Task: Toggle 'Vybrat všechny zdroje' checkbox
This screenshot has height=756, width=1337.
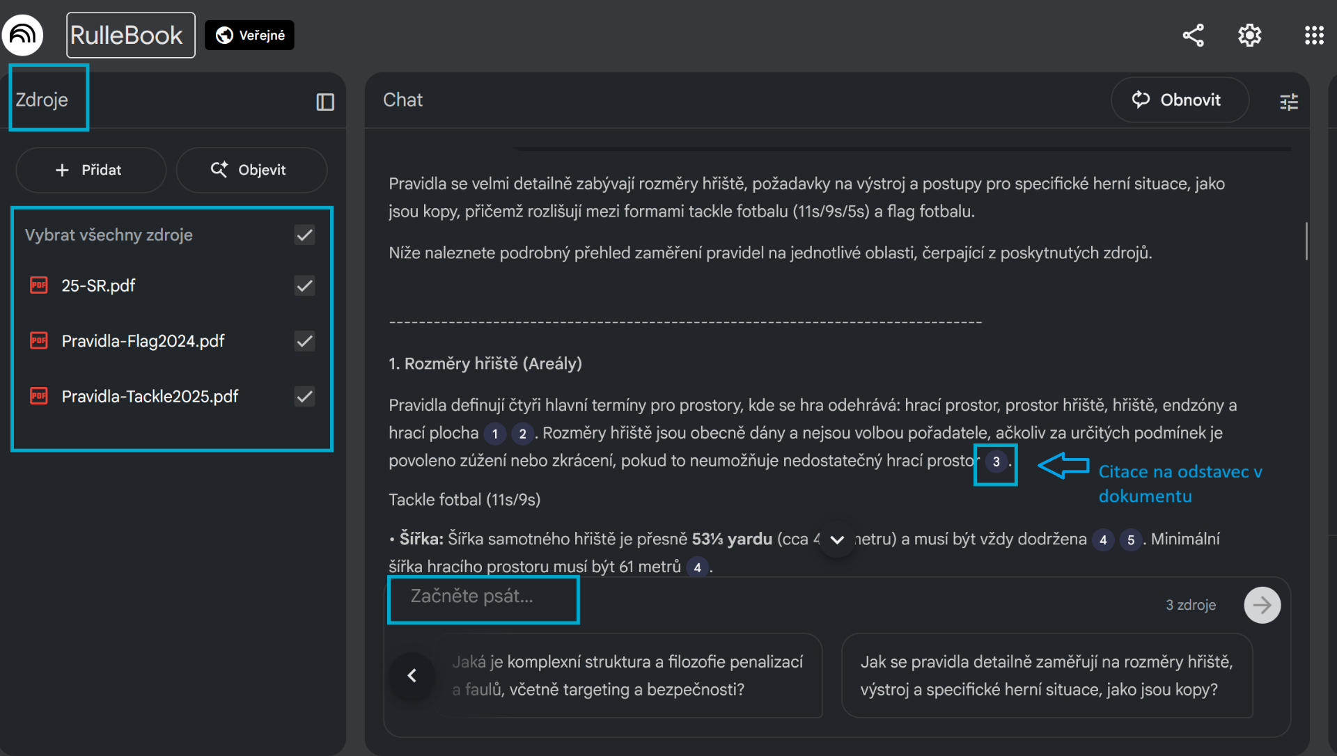Action: (304, 235)
